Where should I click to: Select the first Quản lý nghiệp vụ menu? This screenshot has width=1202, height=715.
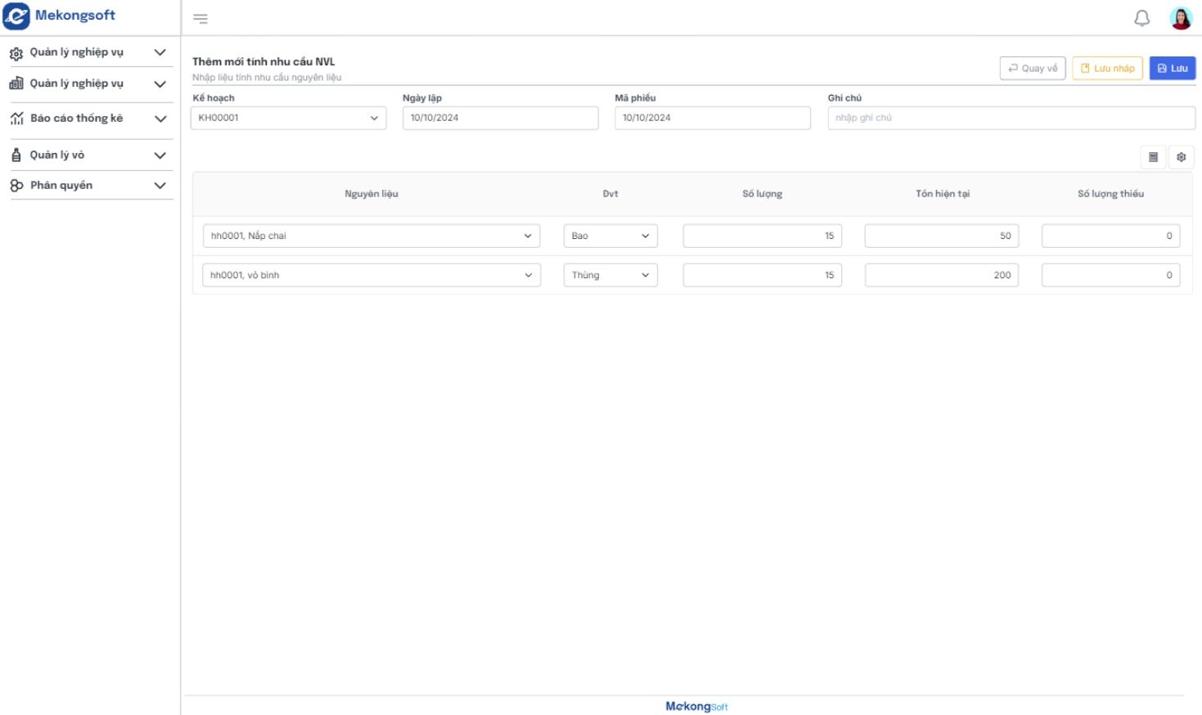[x=76, y=52]
